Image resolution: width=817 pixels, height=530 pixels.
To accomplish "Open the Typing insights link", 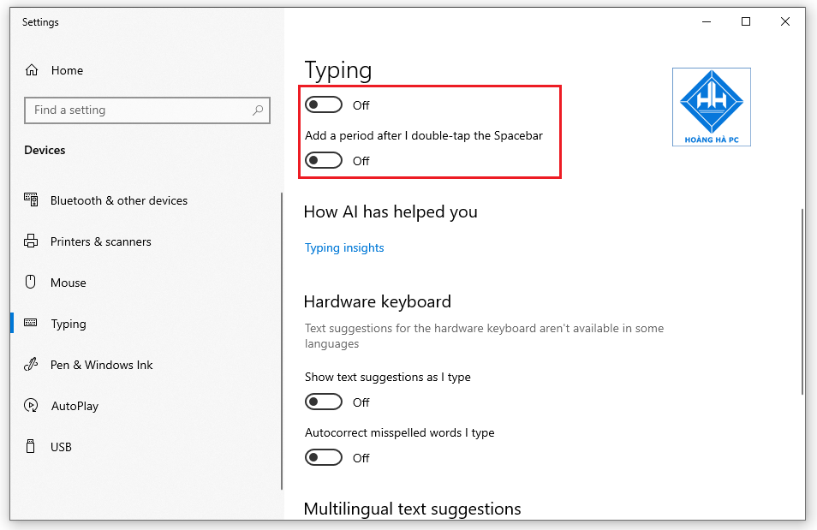I will tap(344, 247).
